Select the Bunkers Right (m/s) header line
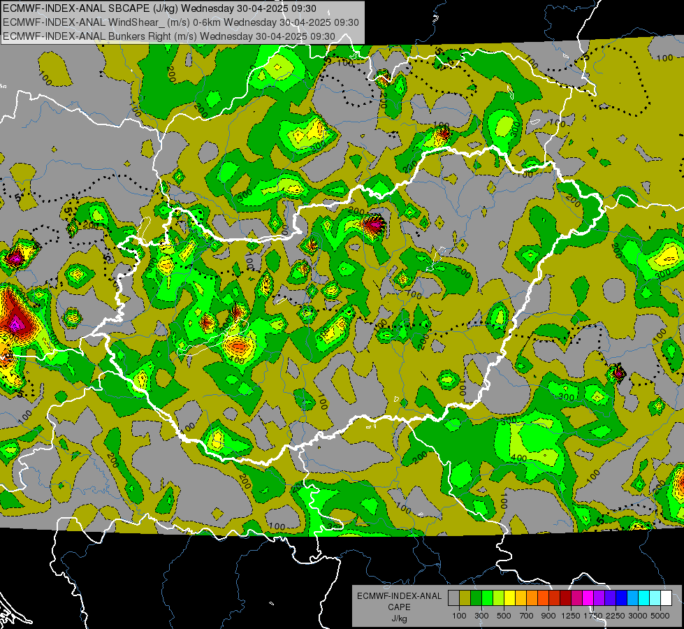 169,36
